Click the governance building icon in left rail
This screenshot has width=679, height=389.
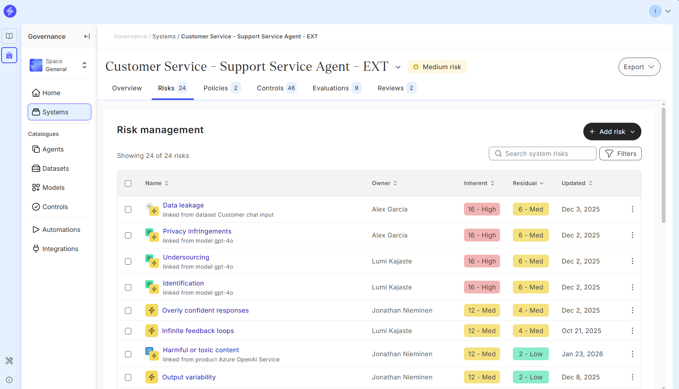coord(9,55)
